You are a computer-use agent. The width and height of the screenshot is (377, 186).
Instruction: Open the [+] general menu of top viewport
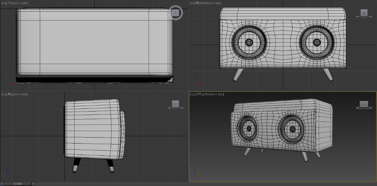pyautogui.click(x=4, y=3)
